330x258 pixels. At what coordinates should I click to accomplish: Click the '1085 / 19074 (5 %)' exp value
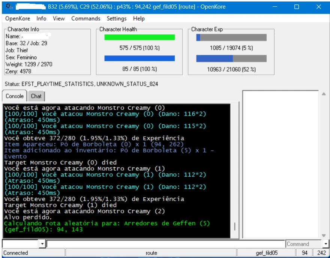click(x=231, y=48)
